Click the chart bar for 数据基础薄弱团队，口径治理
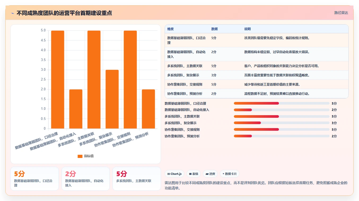This screenshot has height=201, width=359. [x=58, y=80]
